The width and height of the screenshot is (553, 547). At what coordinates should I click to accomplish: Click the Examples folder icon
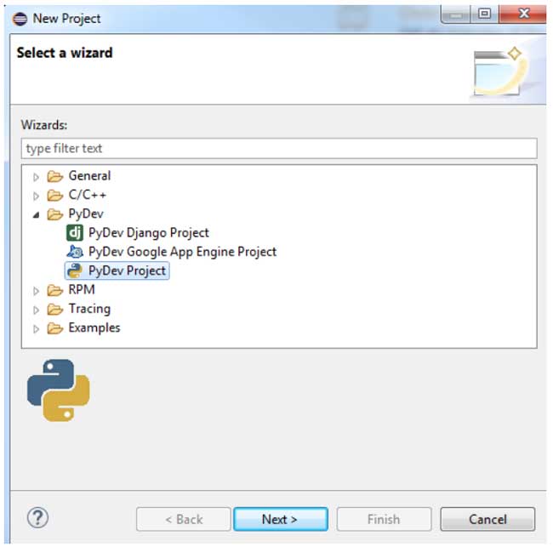point(55,328)
